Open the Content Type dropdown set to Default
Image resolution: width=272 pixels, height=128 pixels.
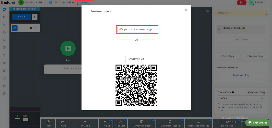click(x=241, y=98)
